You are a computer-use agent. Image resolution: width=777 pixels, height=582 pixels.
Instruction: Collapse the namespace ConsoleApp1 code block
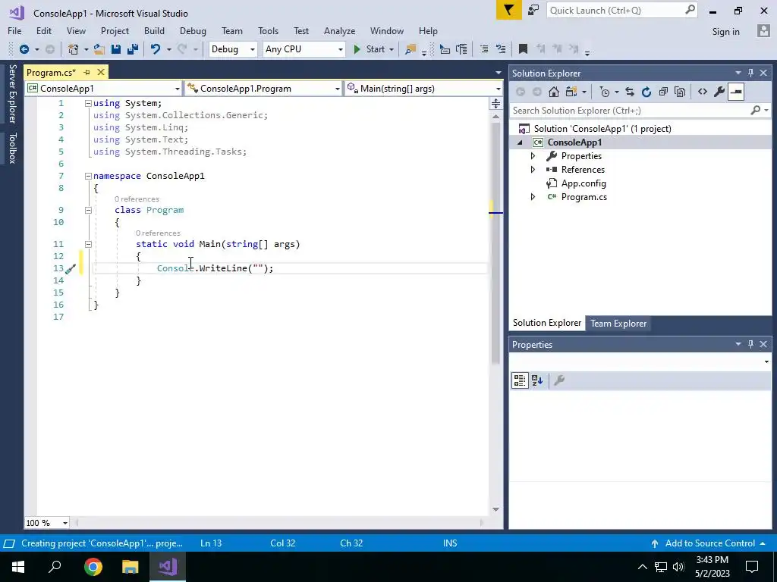coord(88,176)
